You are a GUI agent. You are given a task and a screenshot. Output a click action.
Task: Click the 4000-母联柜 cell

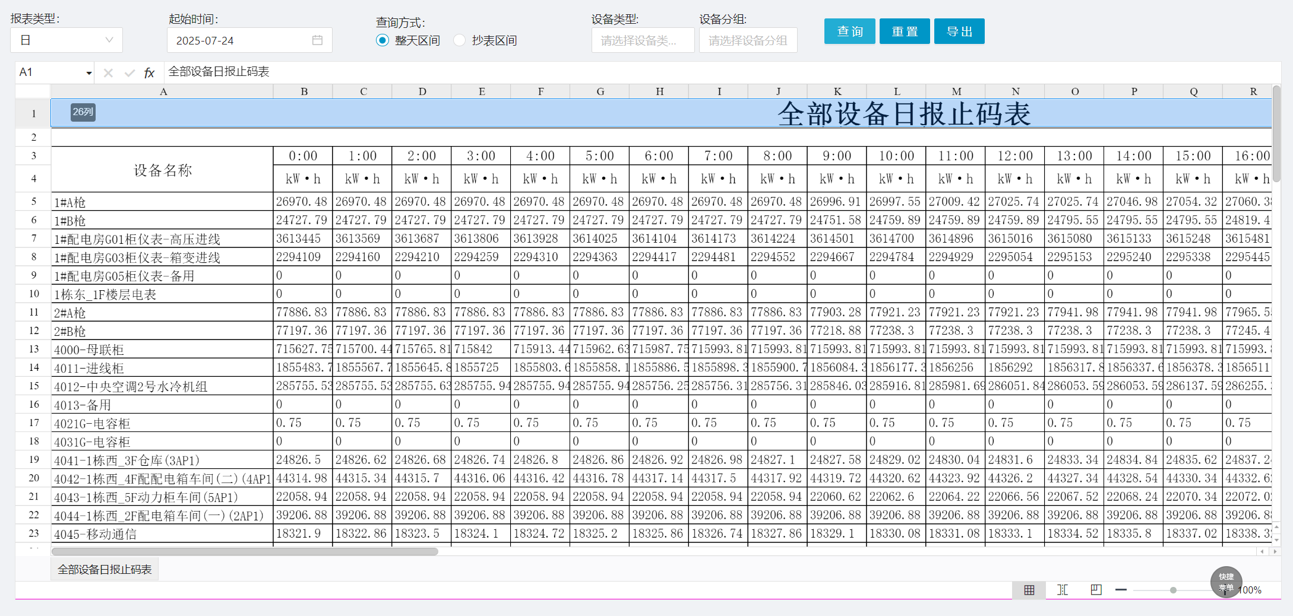pyautogui.click(x=162, y=349)
